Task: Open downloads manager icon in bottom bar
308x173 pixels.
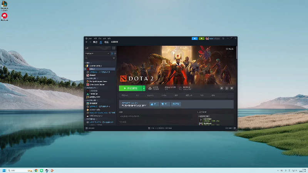Action: click(x=149, y=128)
